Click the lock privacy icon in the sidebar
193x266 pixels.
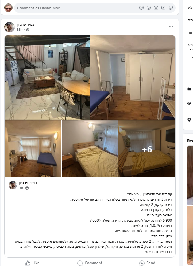click(189, 89)
